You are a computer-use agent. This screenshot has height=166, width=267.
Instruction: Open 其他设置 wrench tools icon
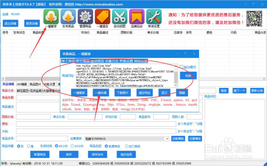point(154,17)
